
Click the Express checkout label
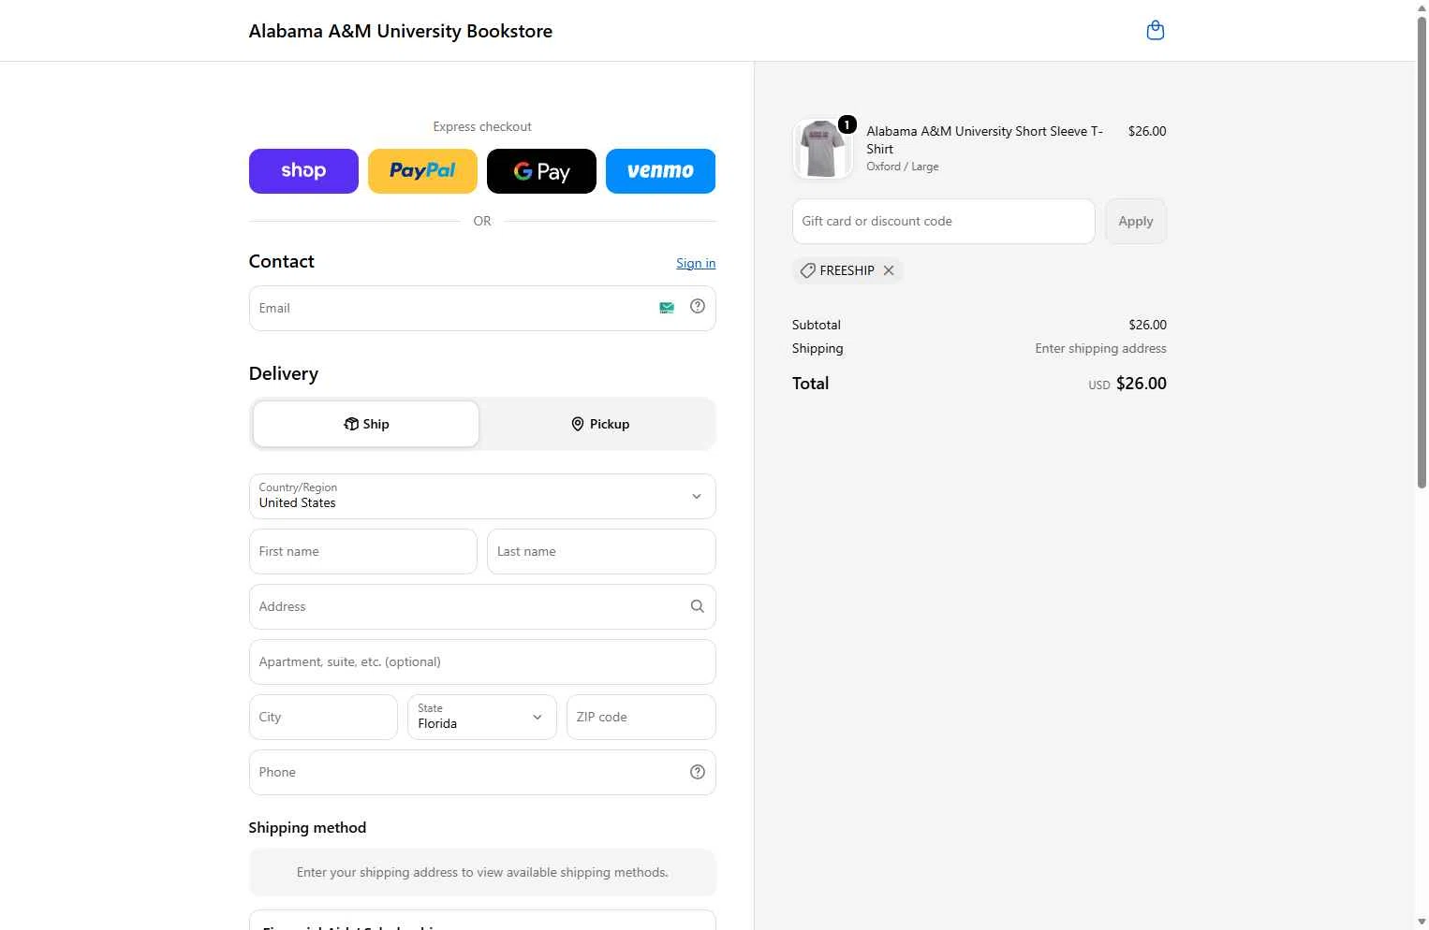[482, 126]
